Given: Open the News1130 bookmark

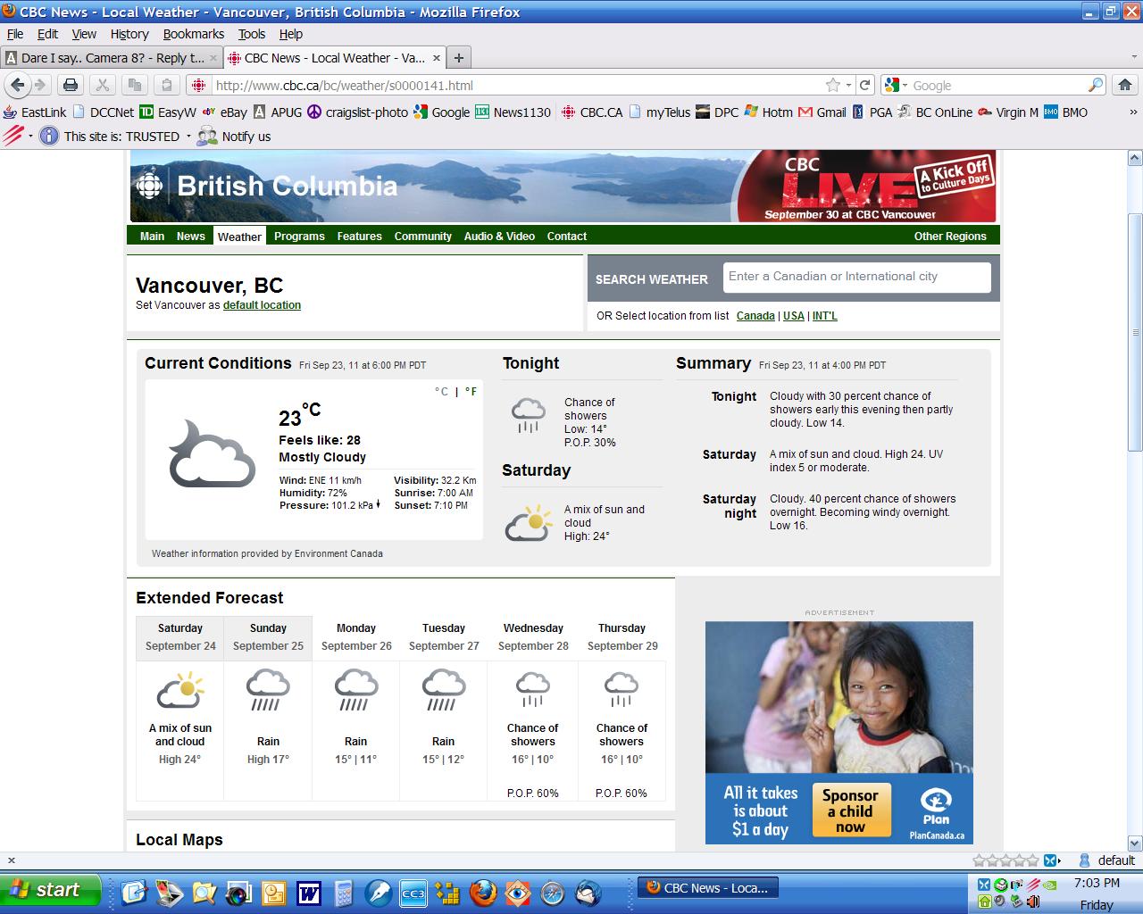Looking at the screenshot, I should click(513, 112).
